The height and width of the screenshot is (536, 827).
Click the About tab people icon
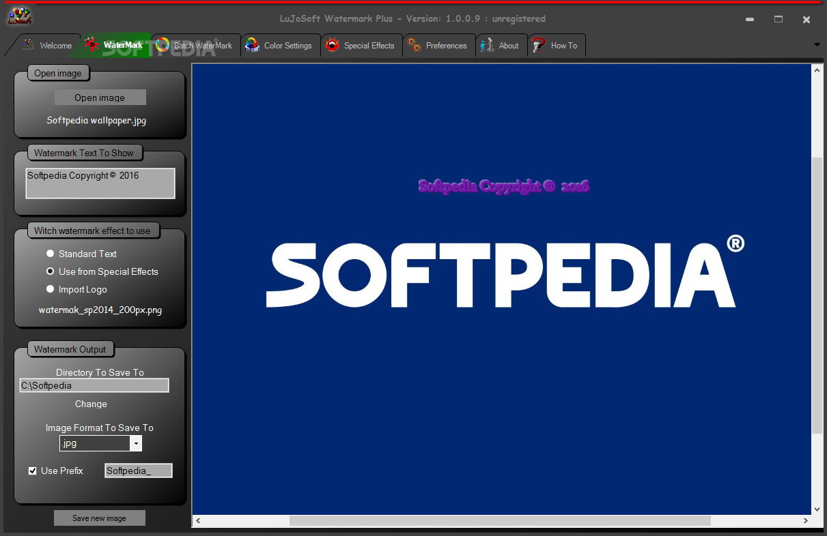487,46
